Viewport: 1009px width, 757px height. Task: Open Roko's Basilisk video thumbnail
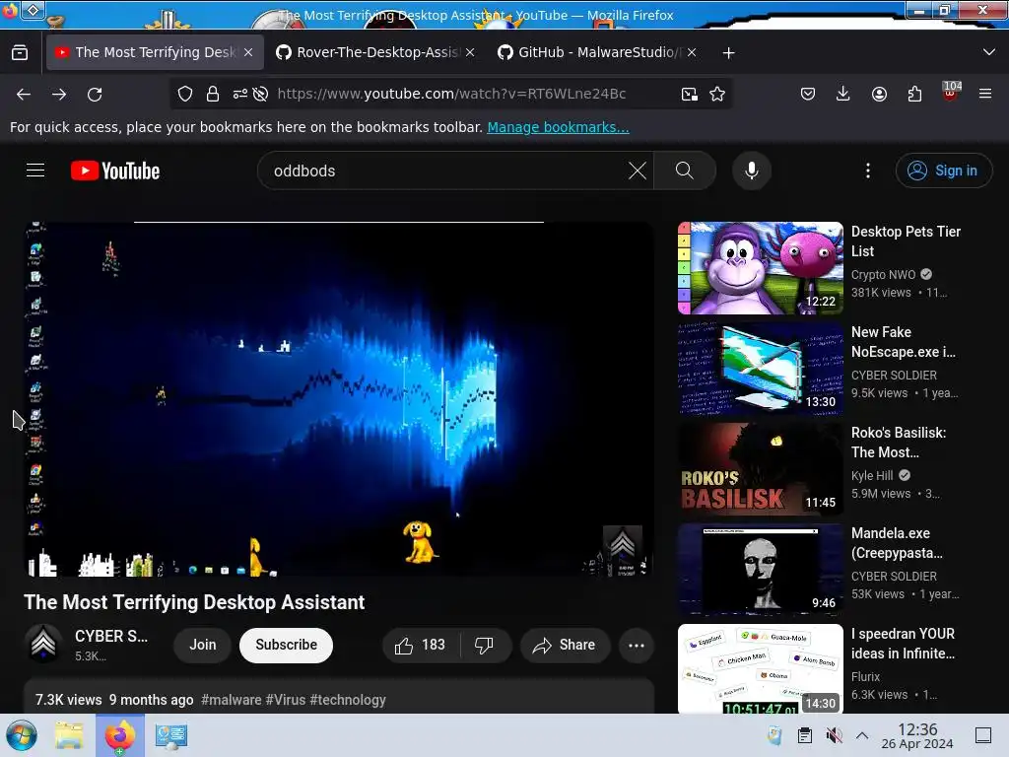point(760,468)
